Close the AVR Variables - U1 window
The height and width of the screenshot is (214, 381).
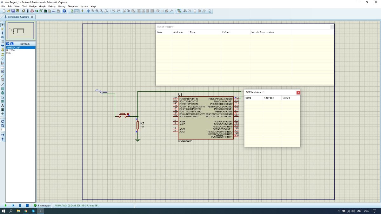[x=298, y=92]
